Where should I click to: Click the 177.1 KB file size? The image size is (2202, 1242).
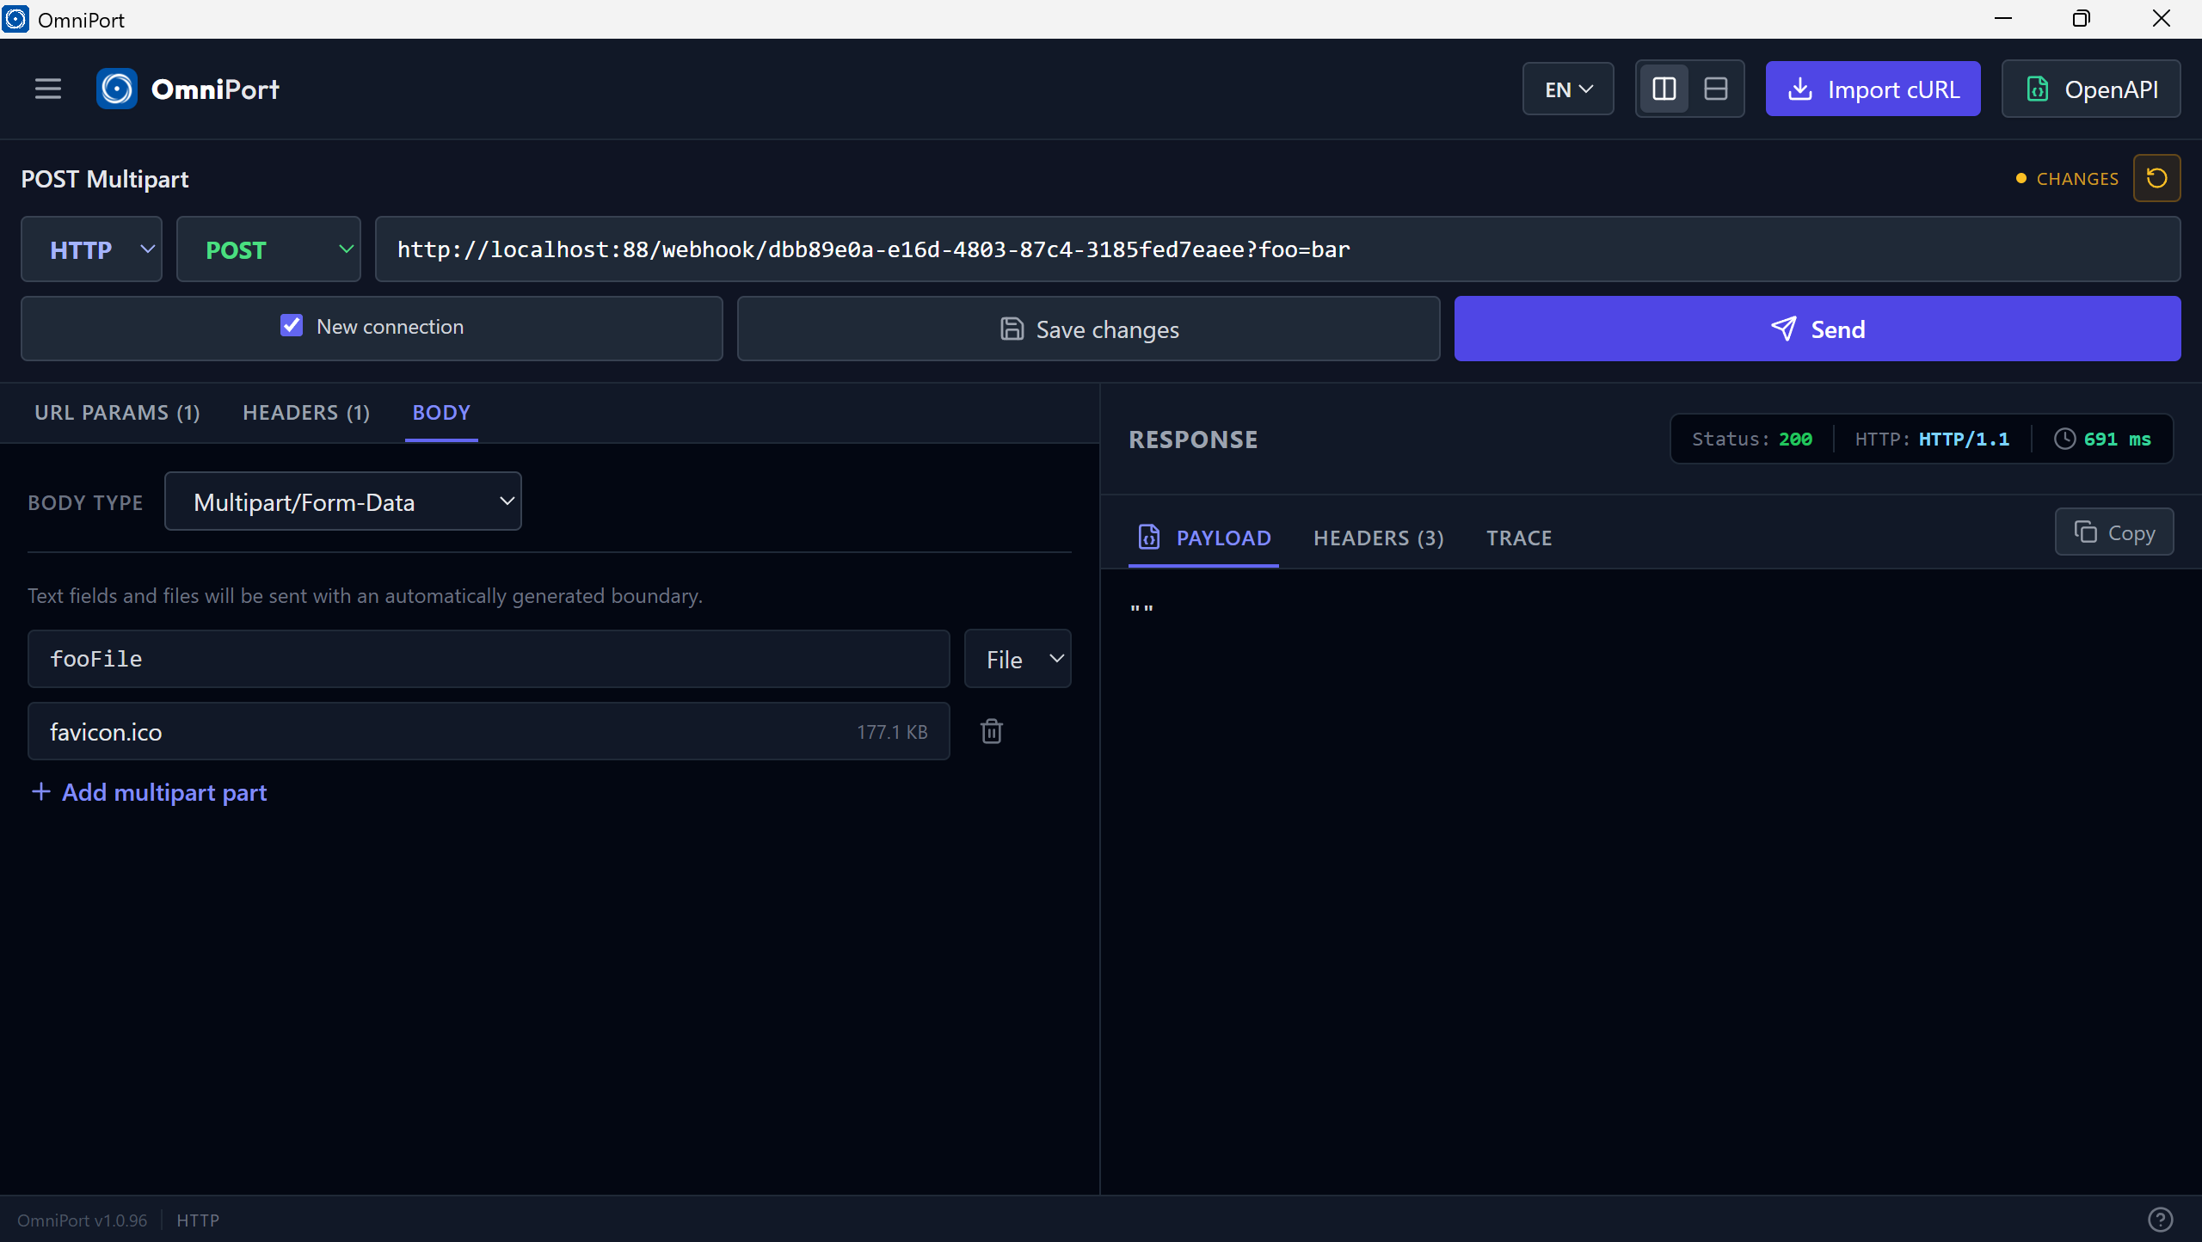click(892, 732)
